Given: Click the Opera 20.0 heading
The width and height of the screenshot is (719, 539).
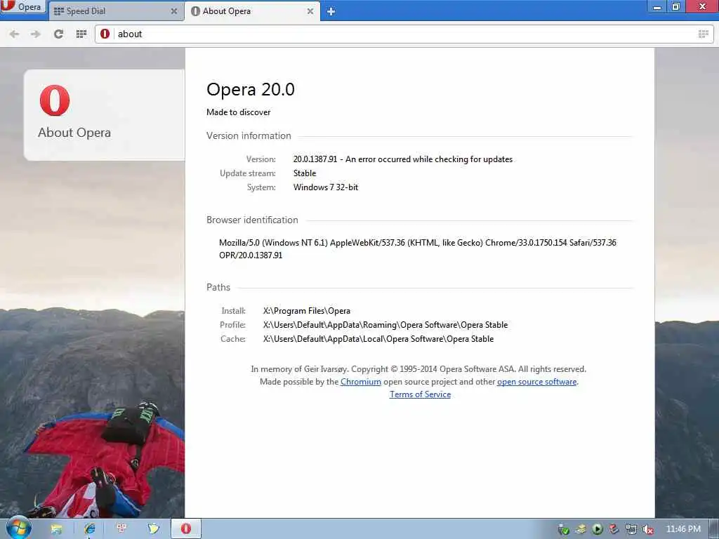Looking at the screenshot, I should pos(251,89).
